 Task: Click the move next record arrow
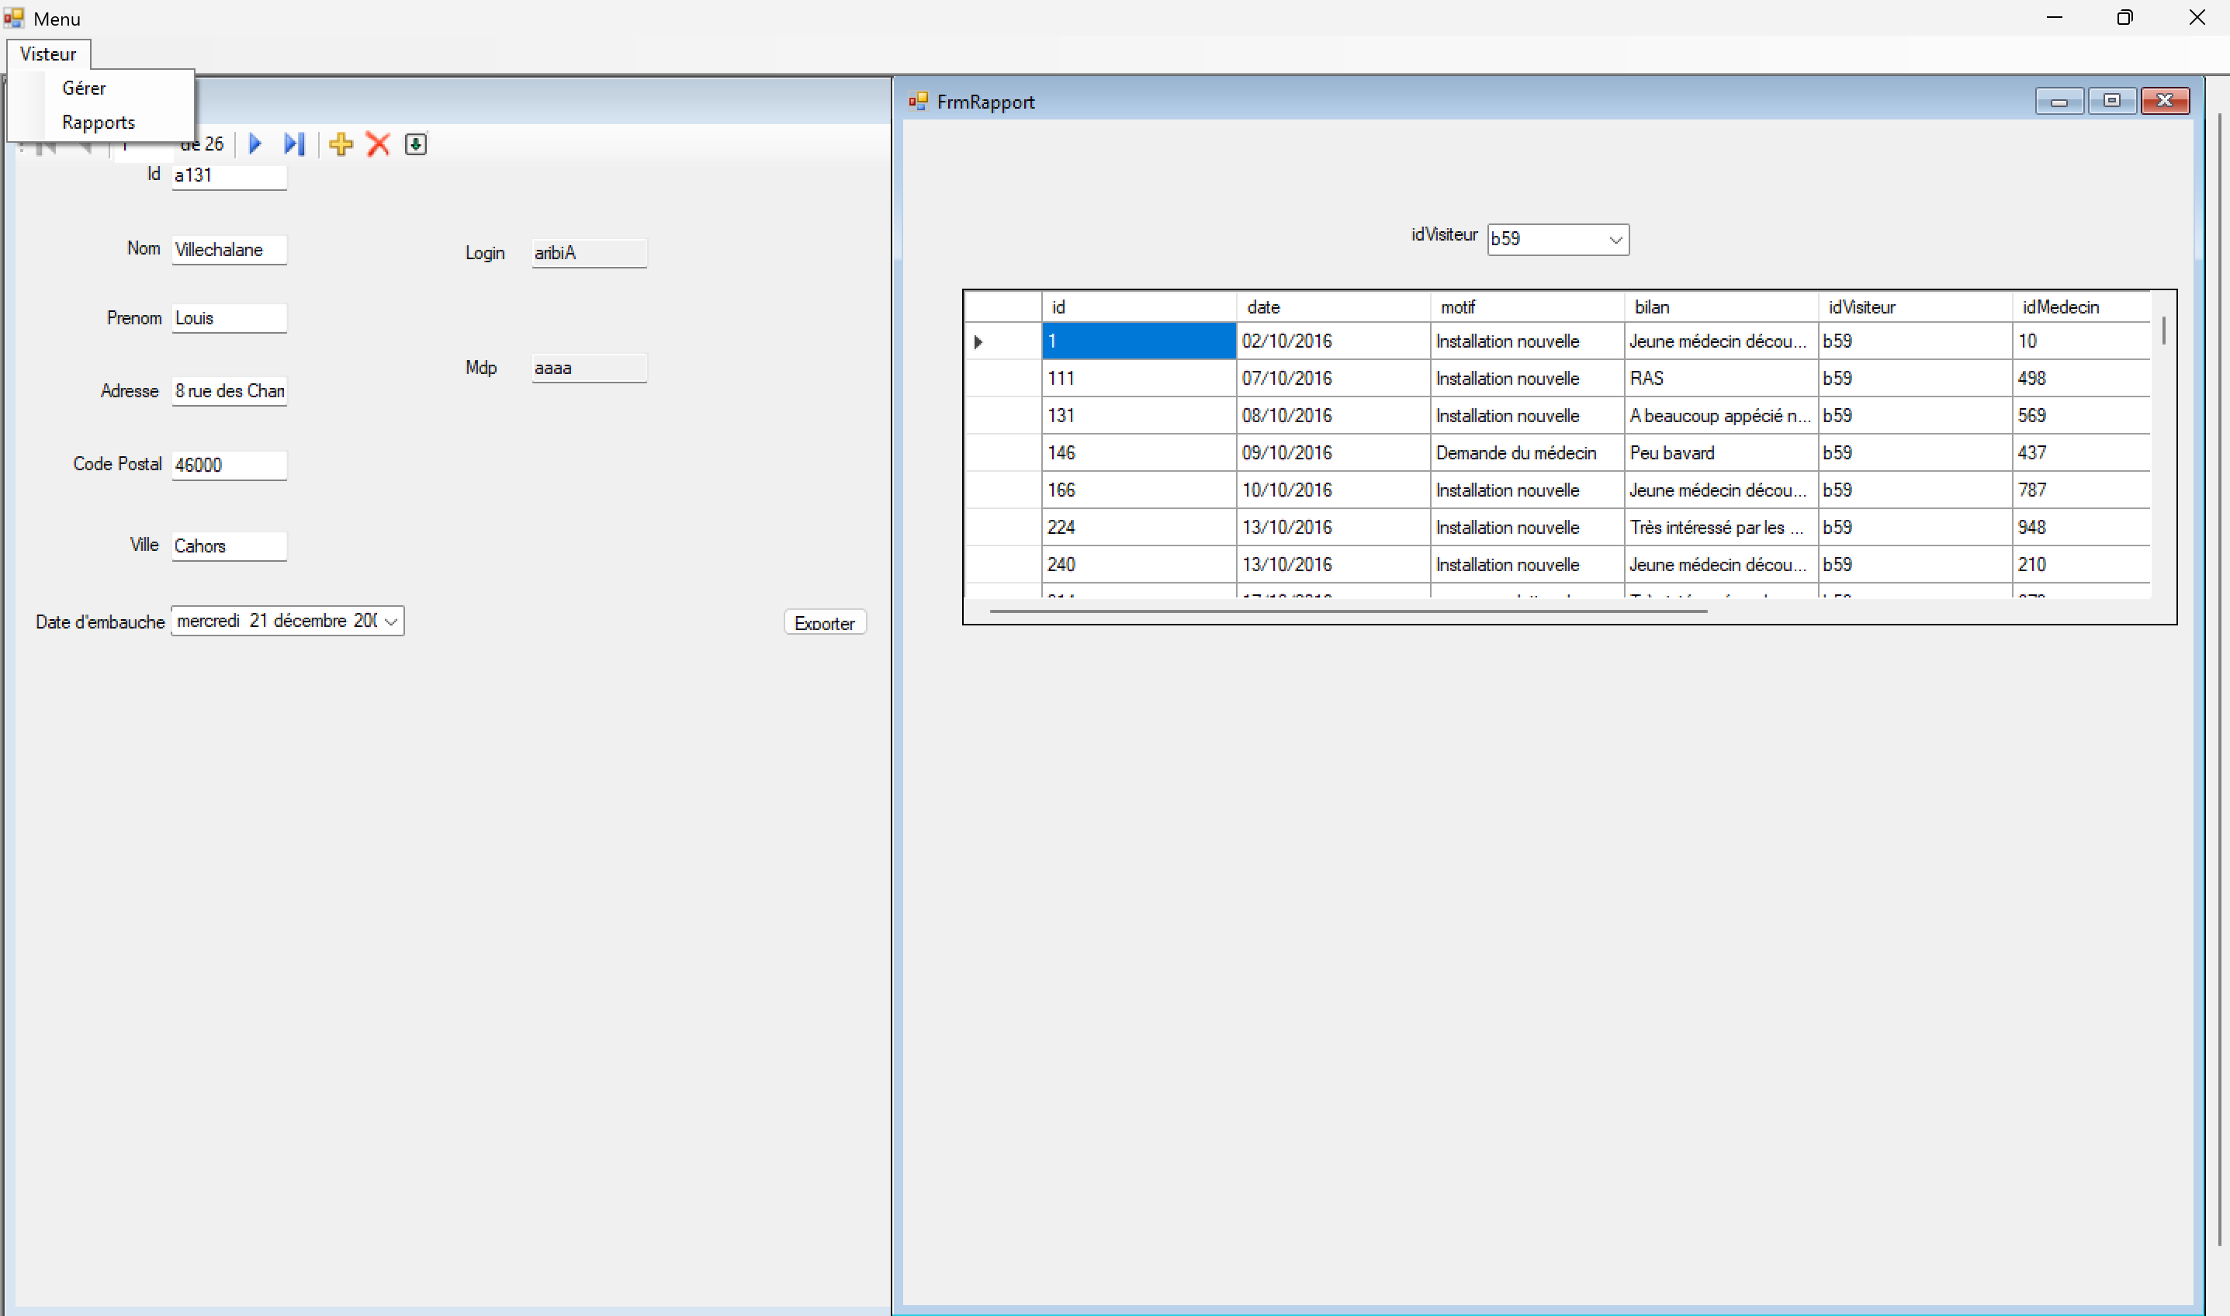pyautogui.click(x=255, y=144)
